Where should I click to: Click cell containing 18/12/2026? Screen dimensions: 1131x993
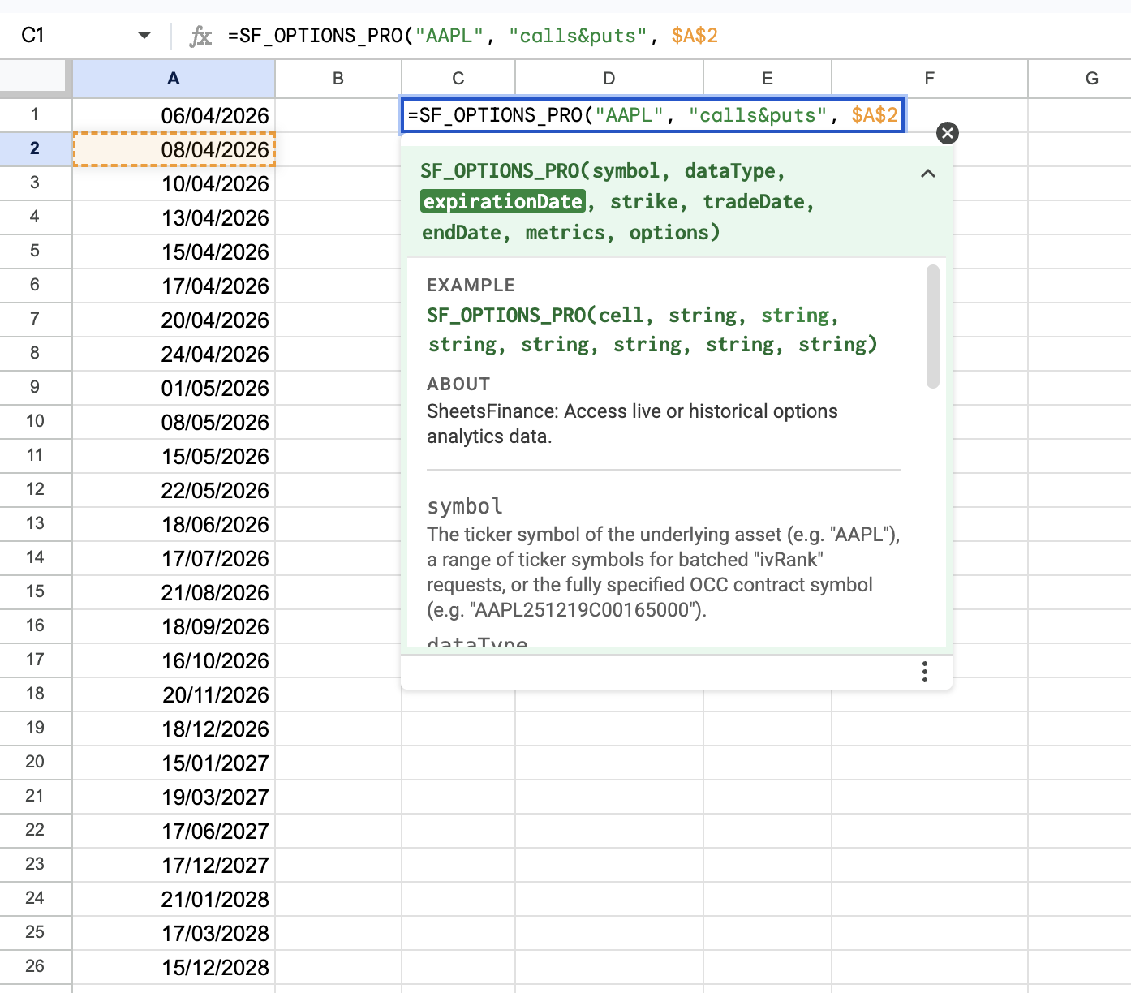174,729
